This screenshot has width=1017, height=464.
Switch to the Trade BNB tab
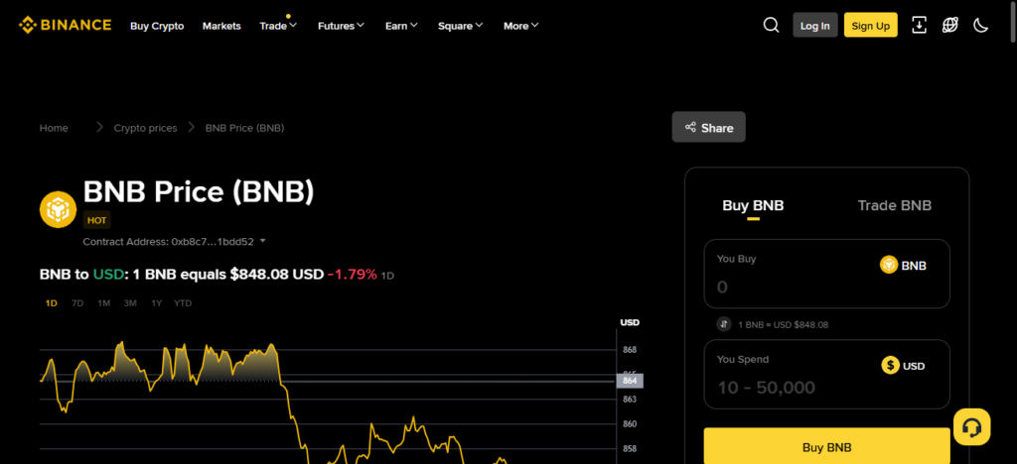(895, 206)
